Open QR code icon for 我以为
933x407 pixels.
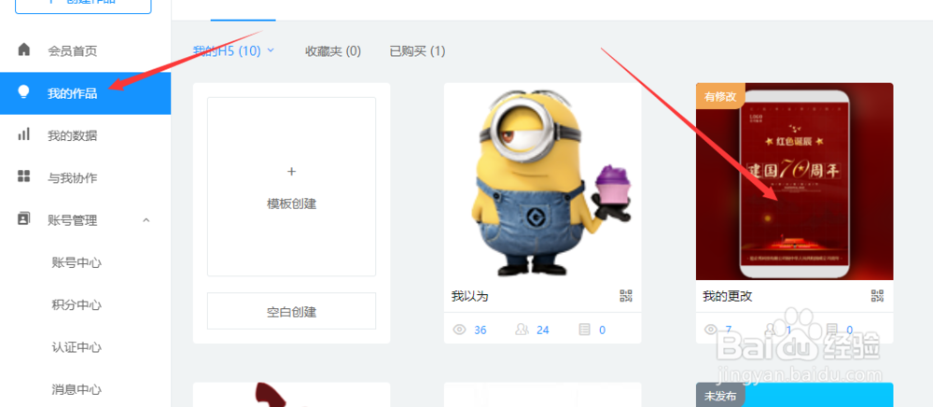(625, 296)
